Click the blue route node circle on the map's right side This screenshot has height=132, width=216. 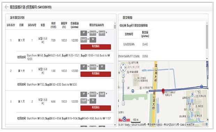(x=201, y=86)
